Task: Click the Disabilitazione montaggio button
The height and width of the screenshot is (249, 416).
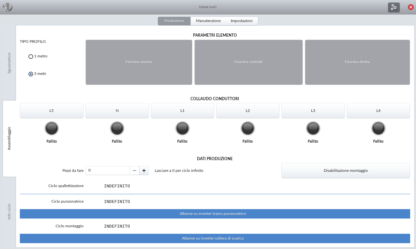Action: [346, 171]
